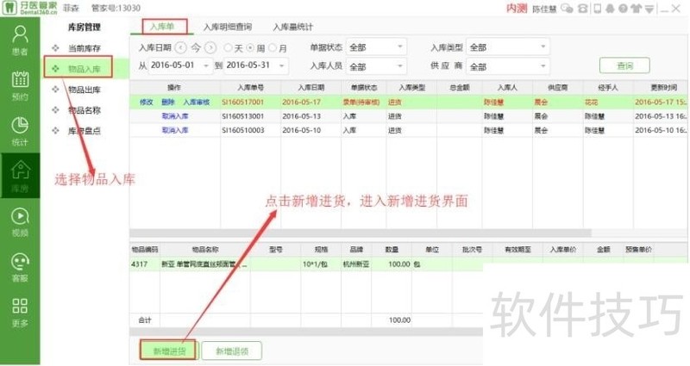Click the 杭州新亚 brand cell
The image size is (690, 366).
(356, 264)
